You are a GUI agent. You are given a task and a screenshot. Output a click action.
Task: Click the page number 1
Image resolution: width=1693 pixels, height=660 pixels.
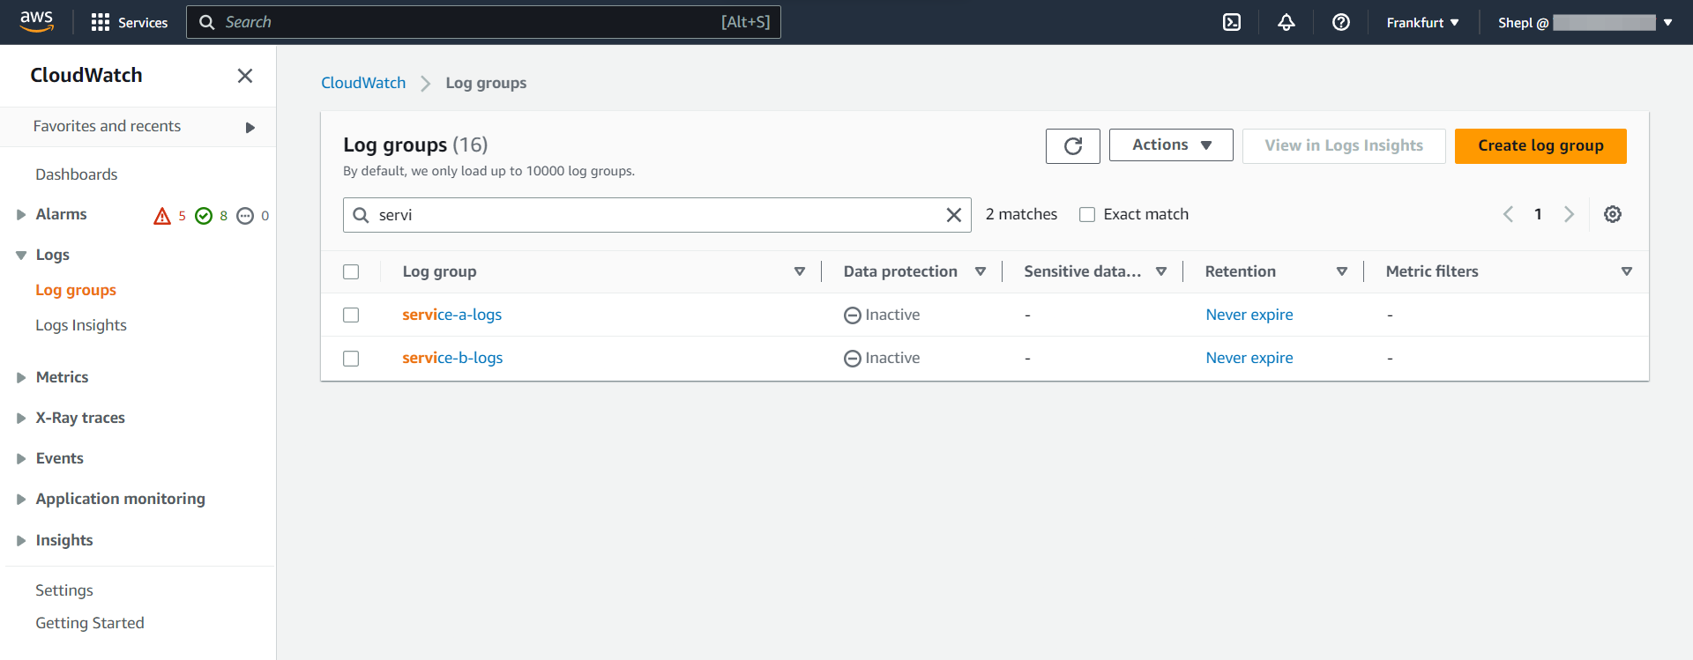coord(1538,214)
